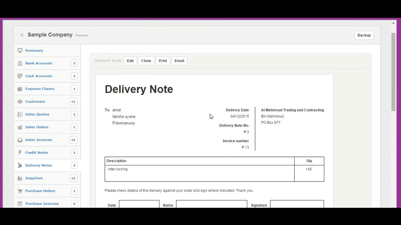
Task: Click the recipient name amal
Action: coord(117,110)
